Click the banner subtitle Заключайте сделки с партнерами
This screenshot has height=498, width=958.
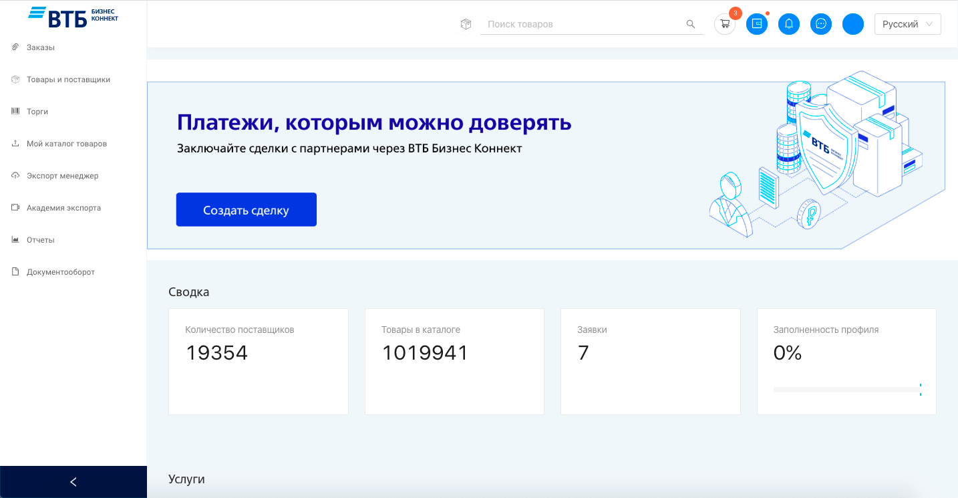pyautogui.click(x=349, y=148)
